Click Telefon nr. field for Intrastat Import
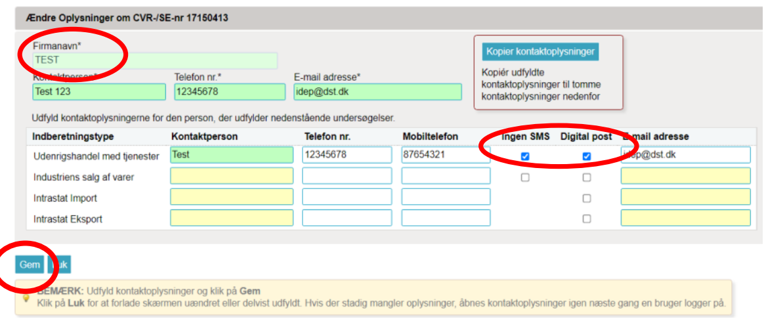The image size is (766, 321). point(347,197)
